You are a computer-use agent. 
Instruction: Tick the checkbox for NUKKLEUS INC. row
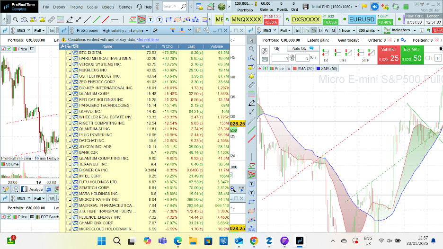(69, 71)
